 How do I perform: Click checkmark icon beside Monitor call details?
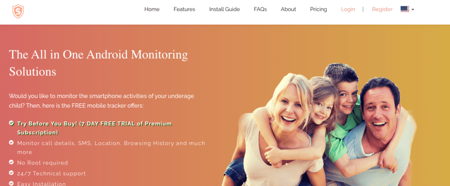(x=11, y=142)
